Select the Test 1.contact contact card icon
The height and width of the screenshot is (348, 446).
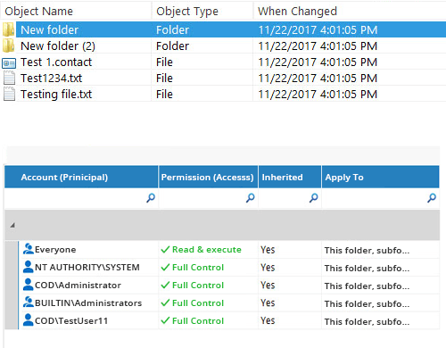[x=9, y=63]
